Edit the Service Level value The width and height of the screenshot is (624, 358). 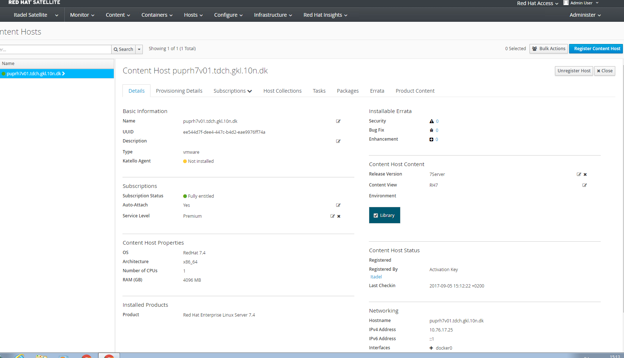333,216
